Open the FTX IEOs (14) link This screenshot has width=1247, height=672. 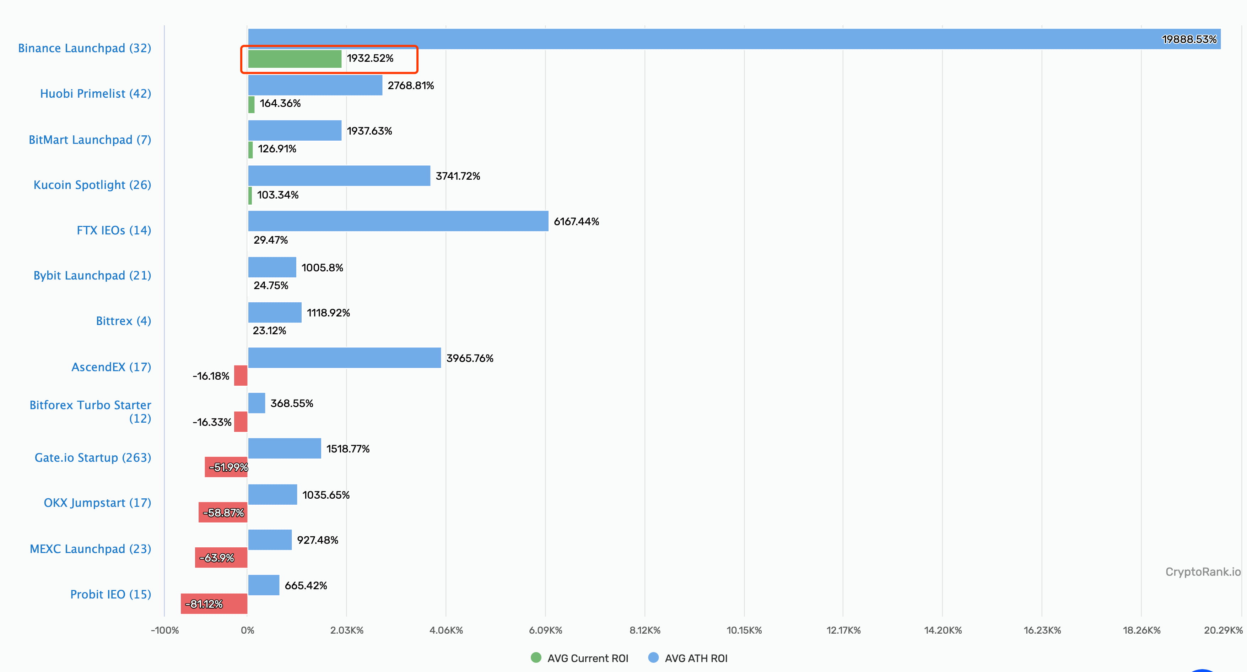(x=114, y=230)
